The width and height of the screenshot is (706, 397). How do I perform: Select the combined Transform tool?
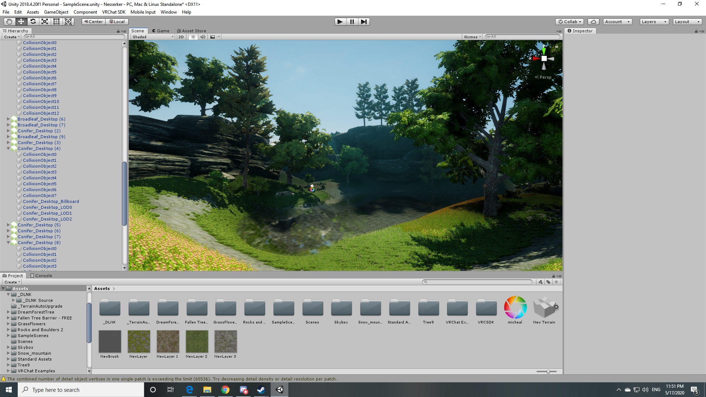pos(68,21)
